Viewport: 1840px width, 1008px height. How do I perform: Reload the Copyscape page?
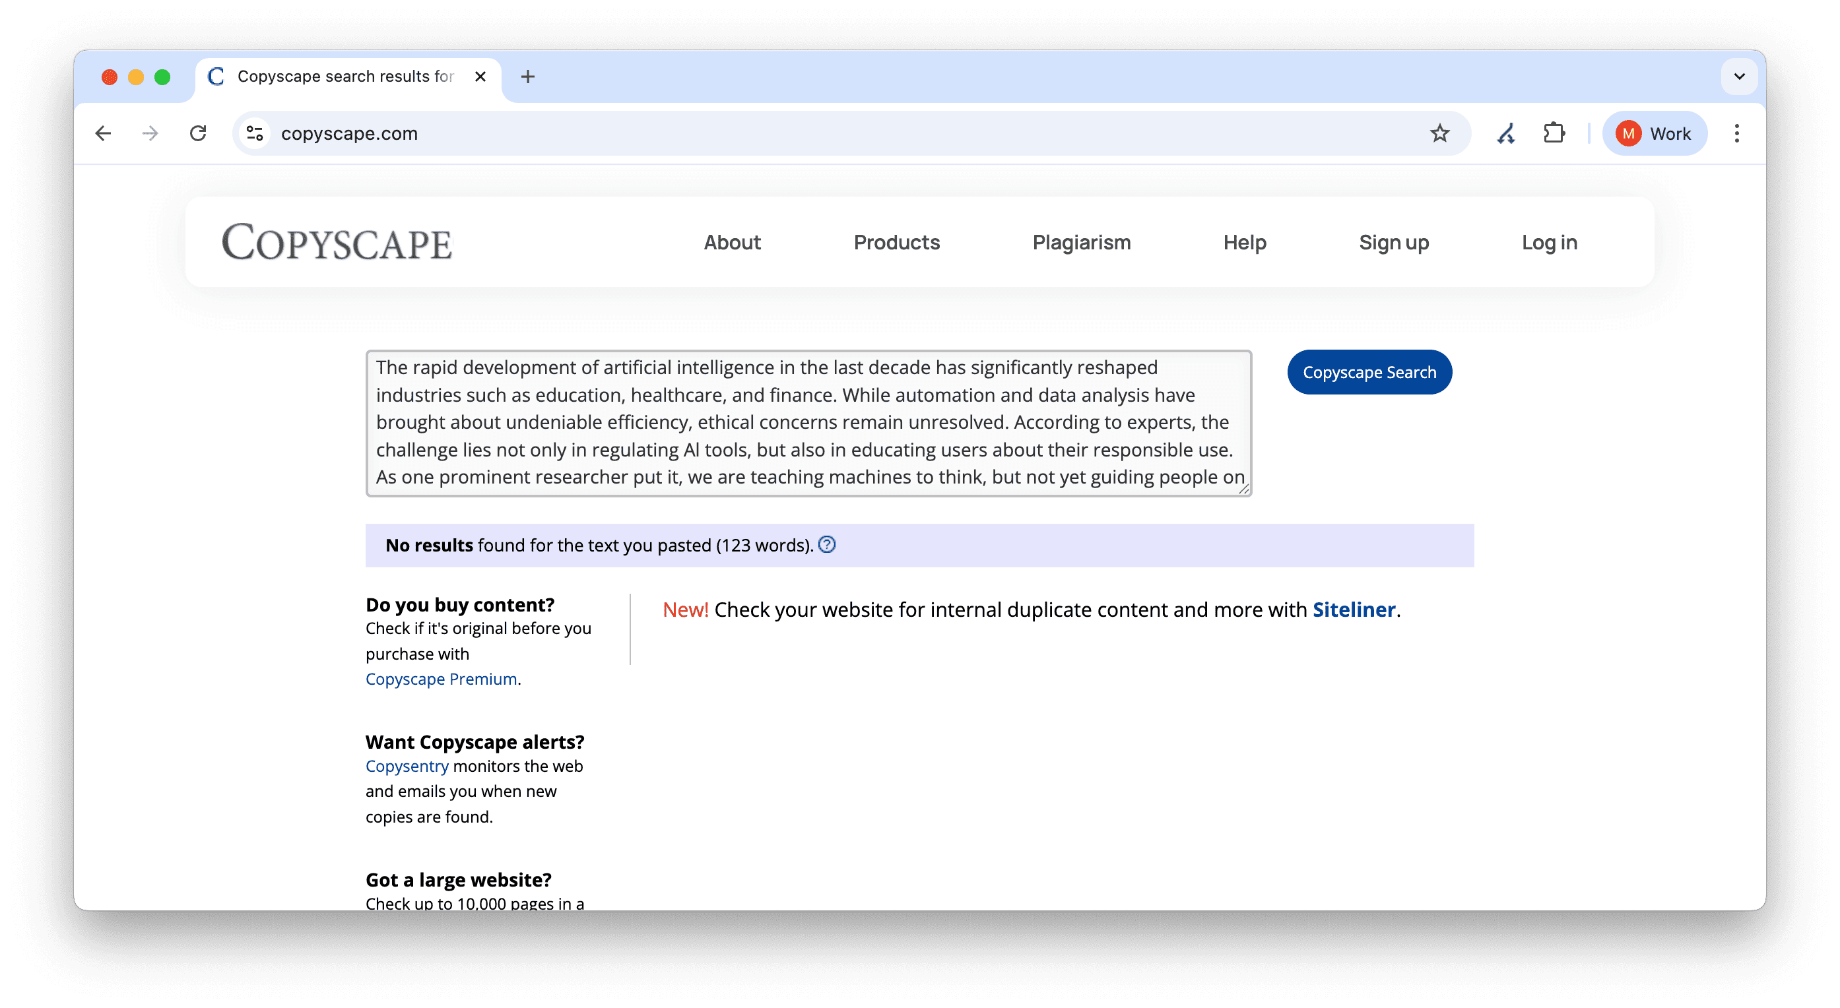point(198,133)
